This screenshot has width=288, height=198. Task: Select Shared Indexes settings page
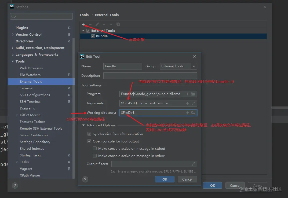(32, 149)
